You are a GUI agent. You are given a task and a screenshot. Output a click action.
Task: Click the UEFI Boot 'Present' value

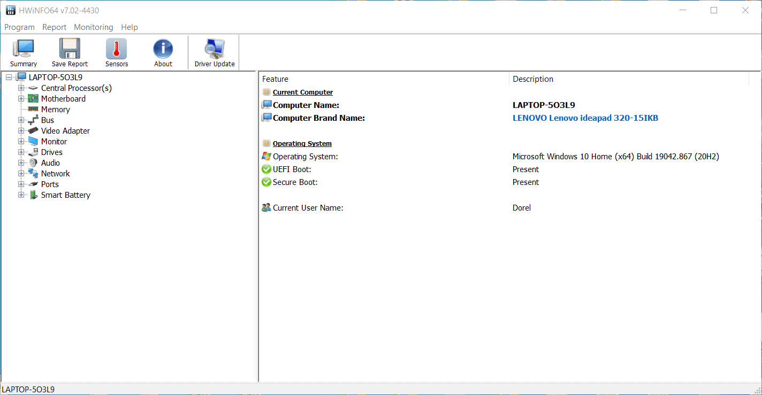(526, 169)
